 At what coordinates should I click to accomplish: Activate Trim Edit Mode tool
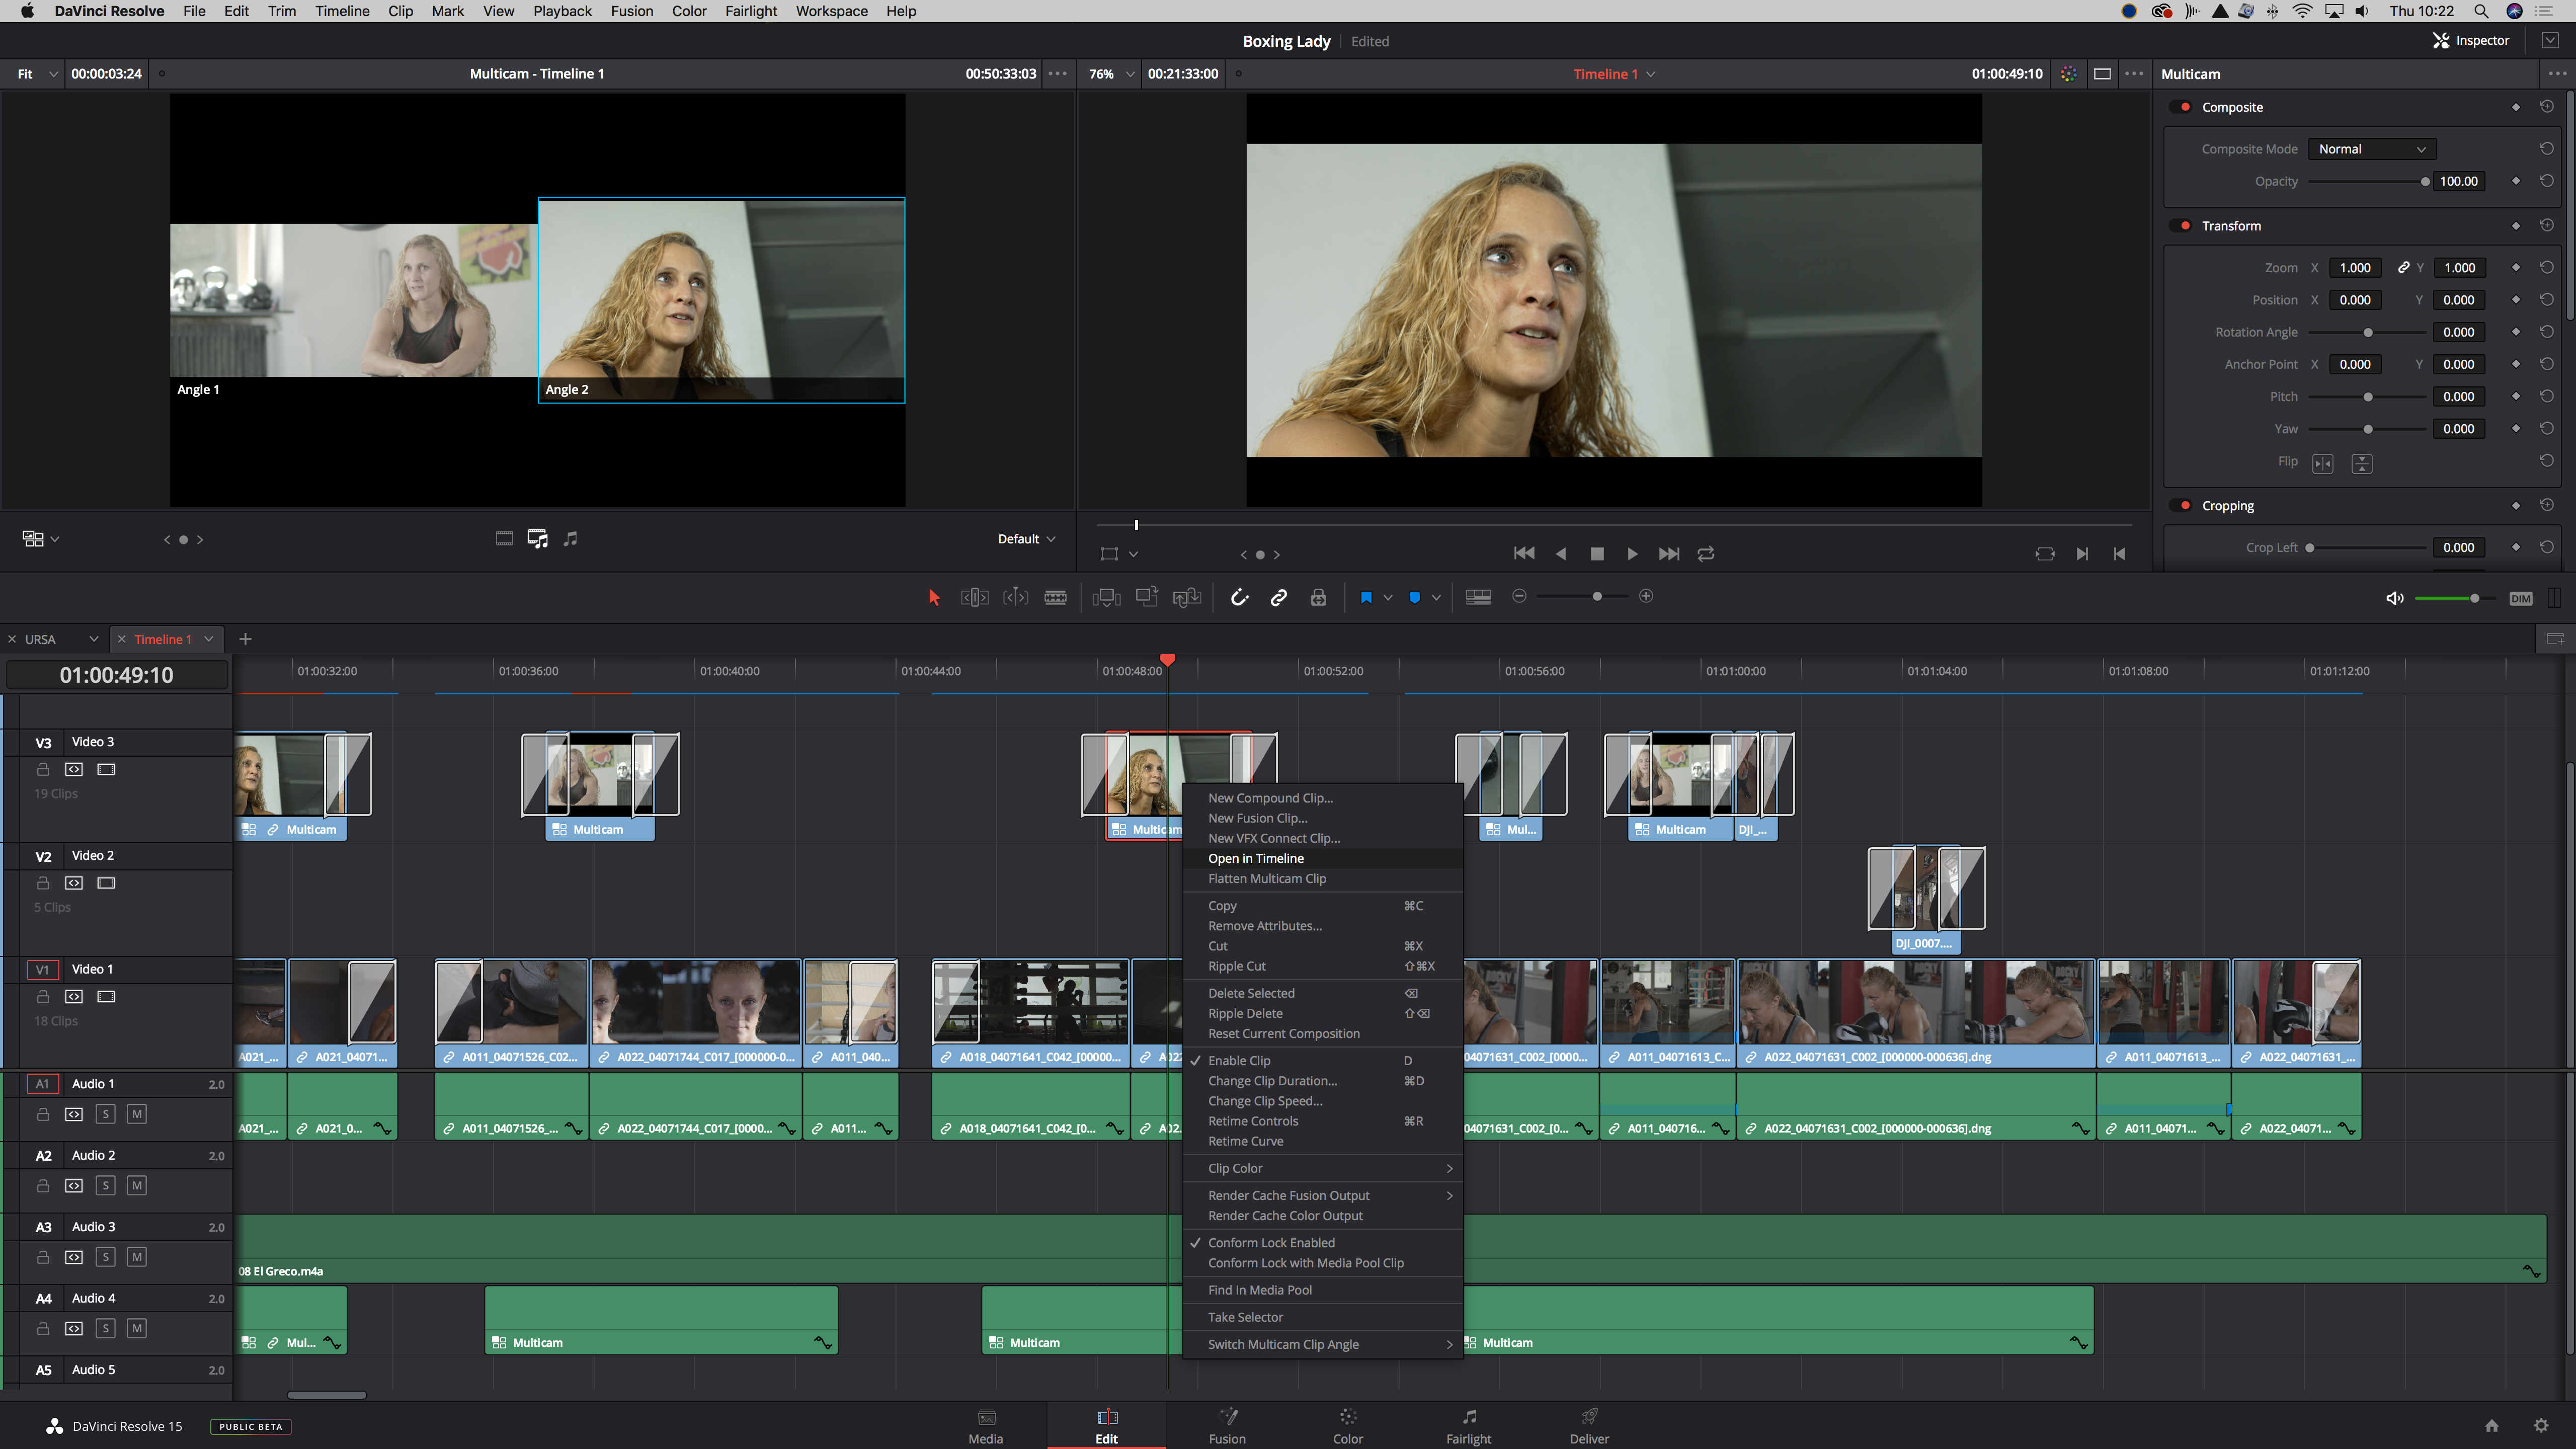974,597
